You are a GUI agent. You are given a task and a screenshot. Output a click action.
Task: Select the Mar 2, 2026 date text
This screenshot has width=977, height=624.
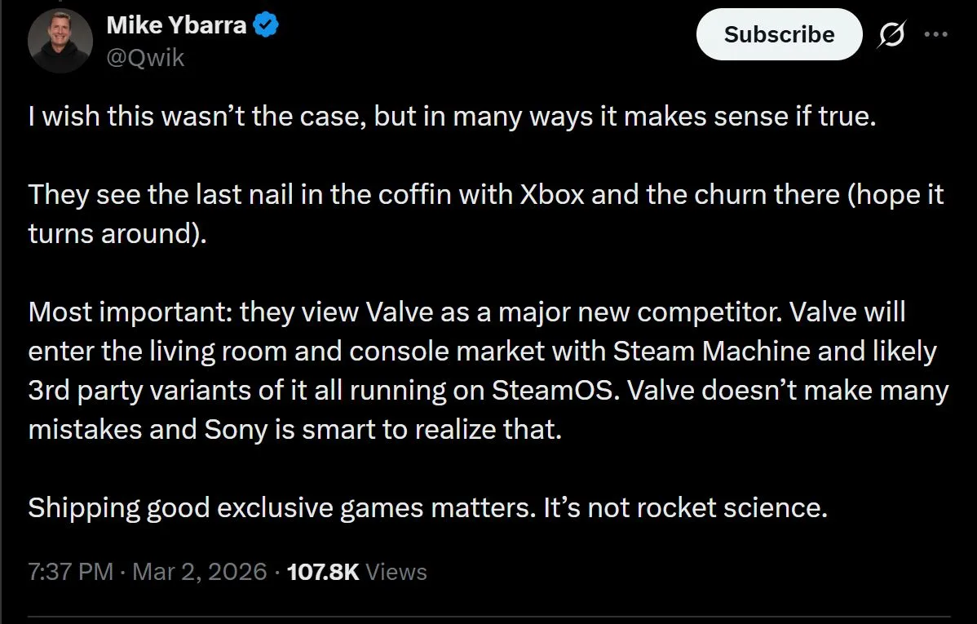(200, 572)
